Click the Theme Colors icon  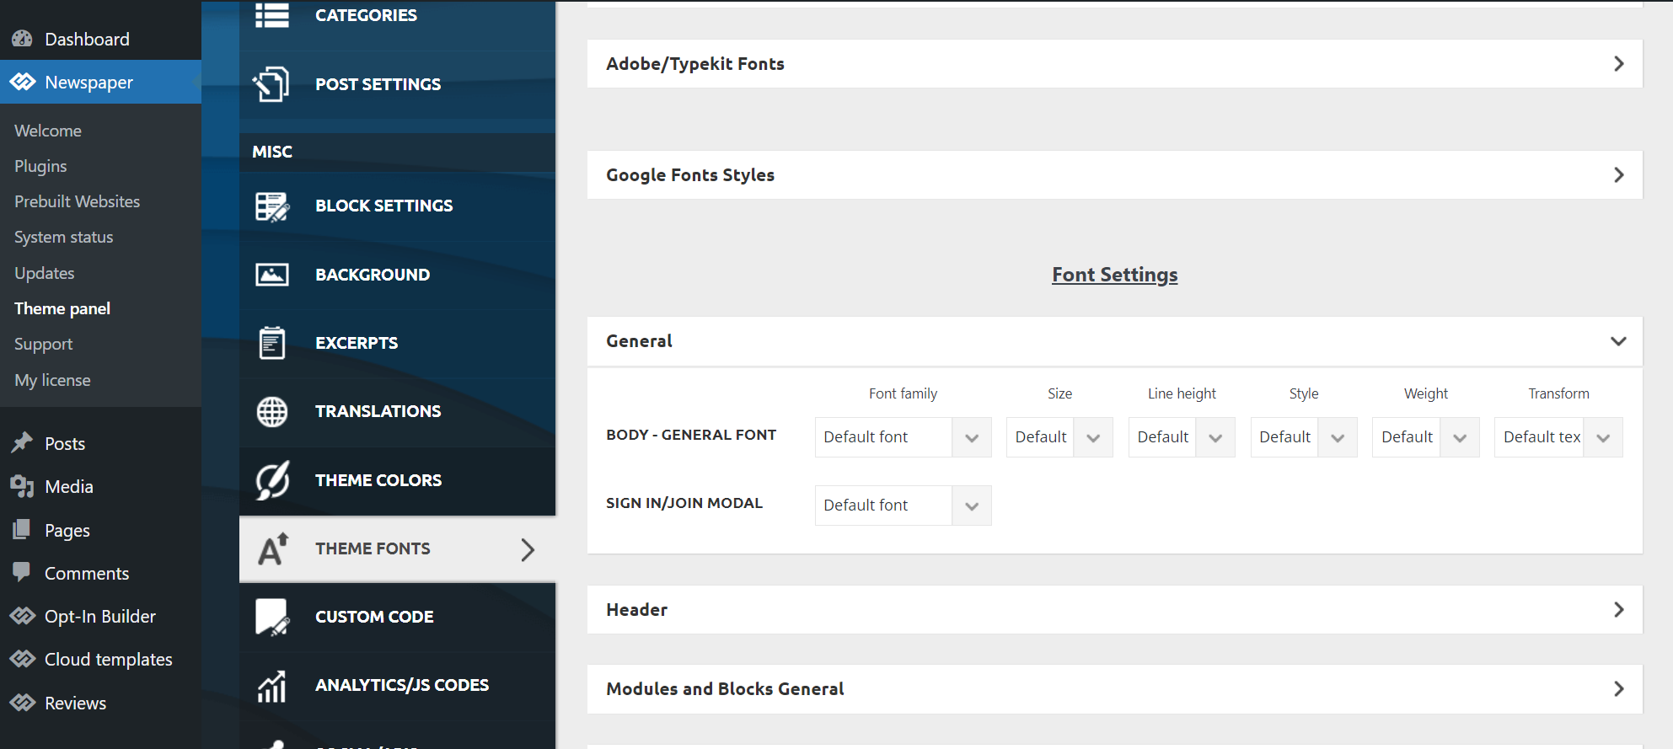[272, 480]
